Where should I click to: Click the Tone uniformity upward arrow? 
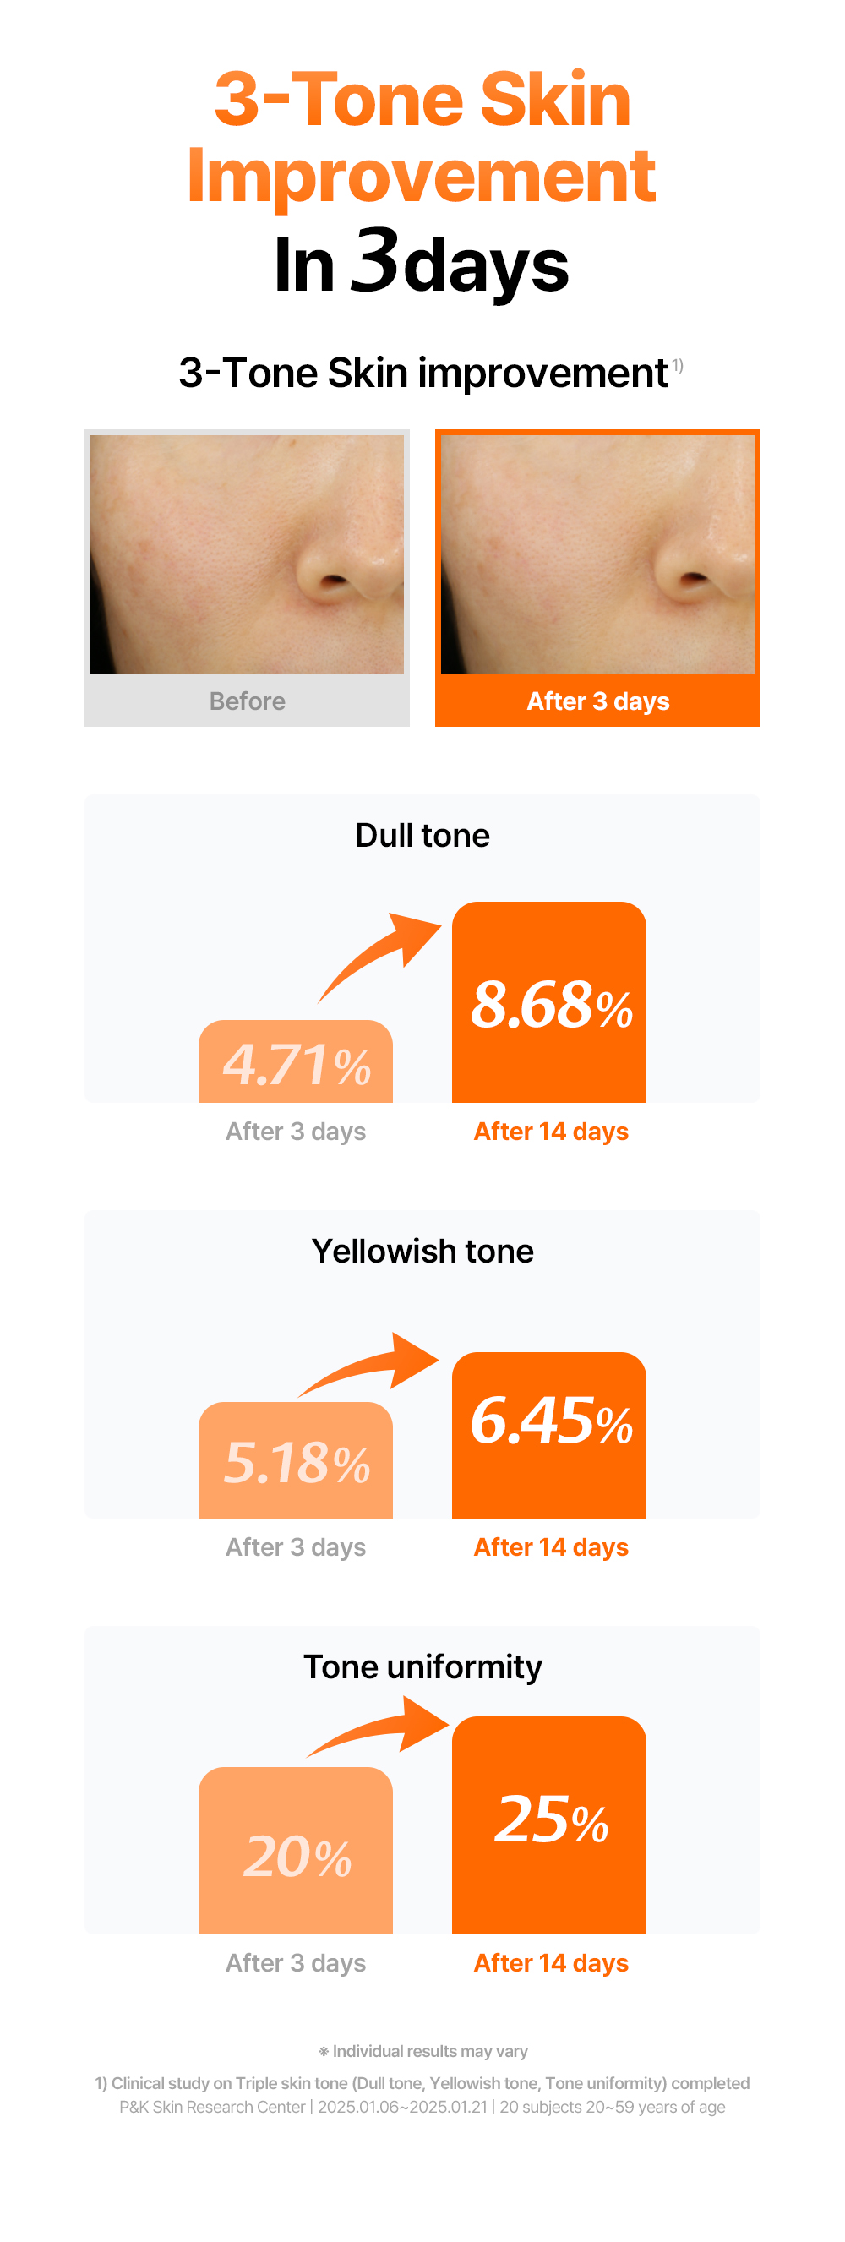tap(377, 1726)
